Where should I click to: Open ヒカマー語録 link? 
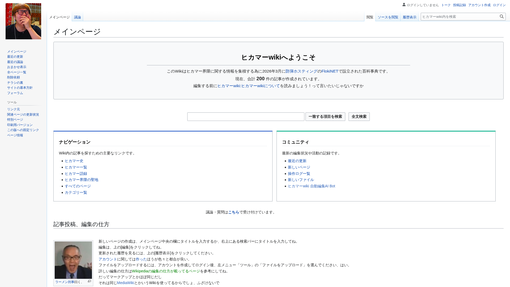pyautogui.click(x=76, y=174)
